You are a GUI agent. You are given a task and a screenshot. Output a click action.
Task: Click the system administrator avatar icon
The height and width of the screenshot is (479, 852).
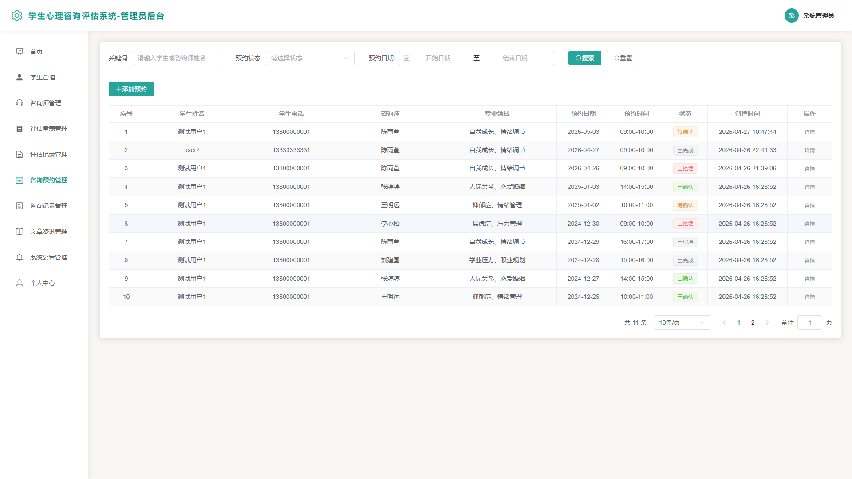click(x=791, y=16)
